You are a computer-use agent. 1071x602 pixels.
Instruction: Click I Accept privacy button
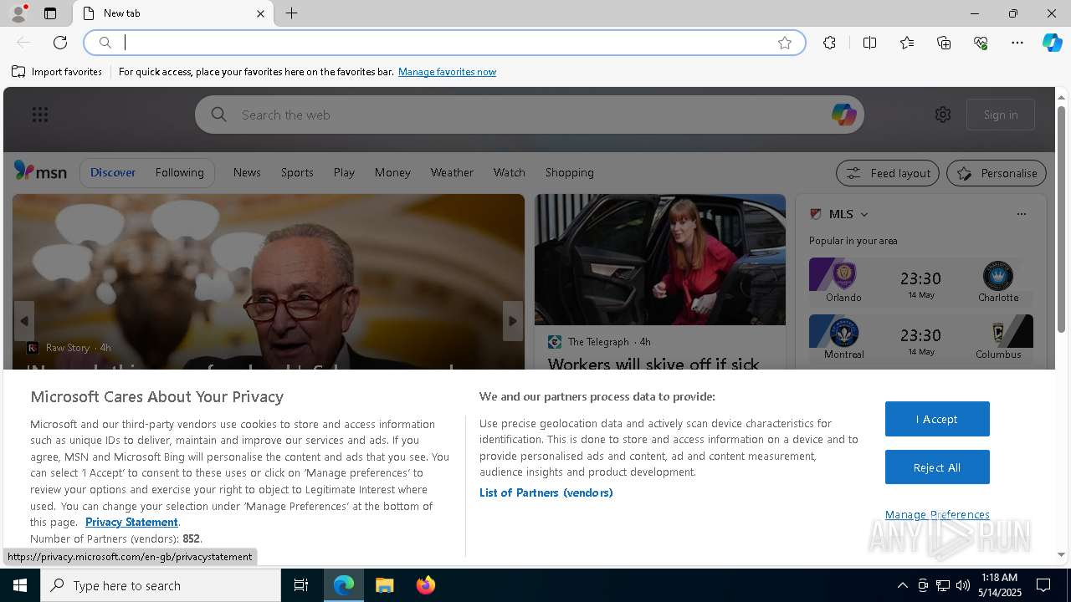tap(937, 419)
